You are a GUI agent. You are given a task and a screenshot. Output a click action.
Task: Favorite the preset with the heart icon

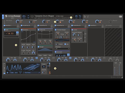click(32, 17)
